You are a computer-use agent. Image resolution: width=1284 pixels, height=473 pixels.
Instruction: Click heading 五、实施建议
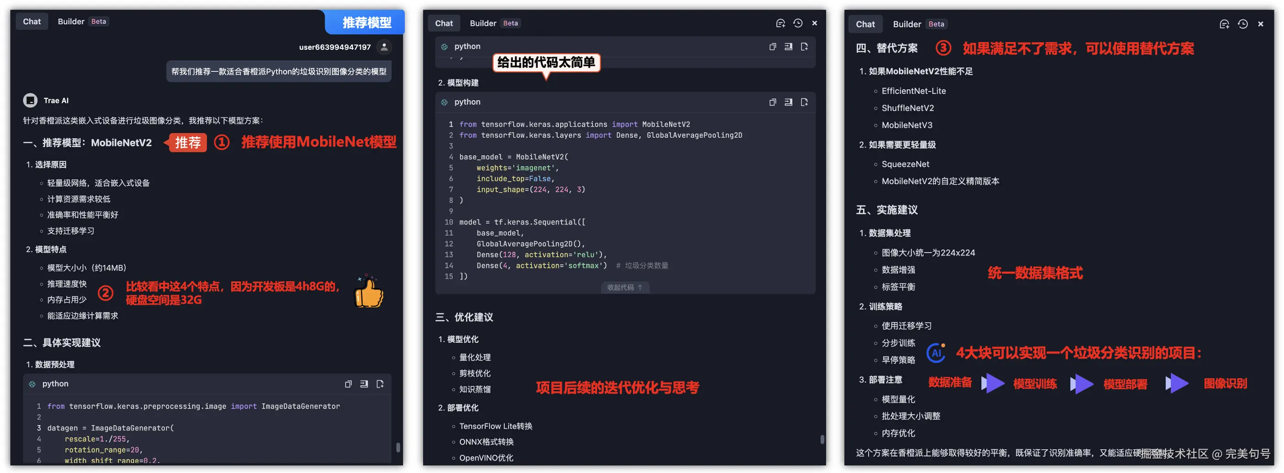887,210
